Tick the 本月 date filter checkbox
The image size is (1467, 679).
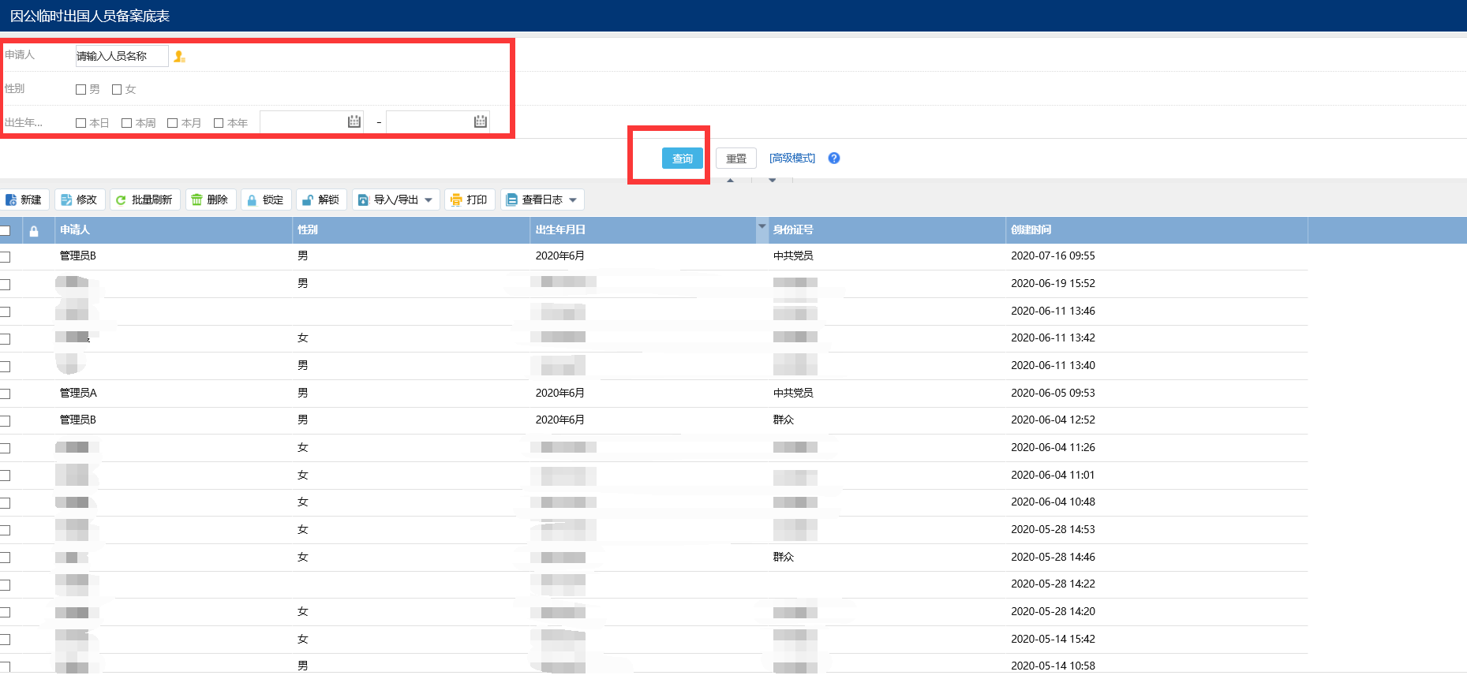pyautogui.click(x=172, y=123)
